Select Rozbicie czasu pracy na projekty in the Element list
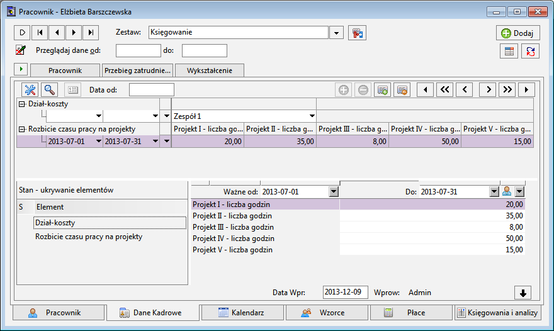 click(89, 237)
